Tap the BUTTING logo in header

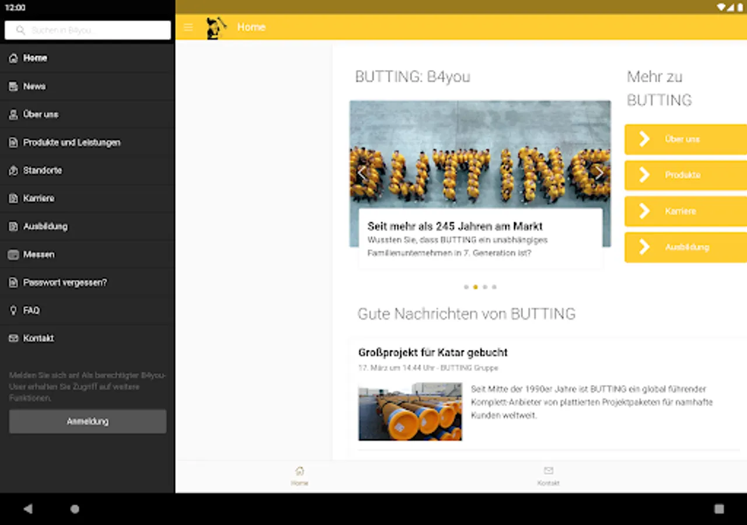[x=217, y=27]
